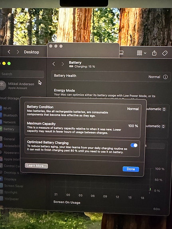172x229 pixels.
Task: Open the upper Automatic energy mode dropdown
Action: click(156, 109)
